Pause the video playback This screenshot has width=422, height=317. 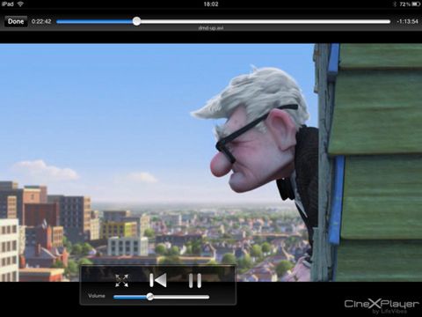click(195, 281)
